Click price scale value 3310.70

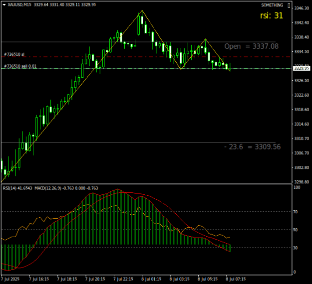(x=302, y=139)
